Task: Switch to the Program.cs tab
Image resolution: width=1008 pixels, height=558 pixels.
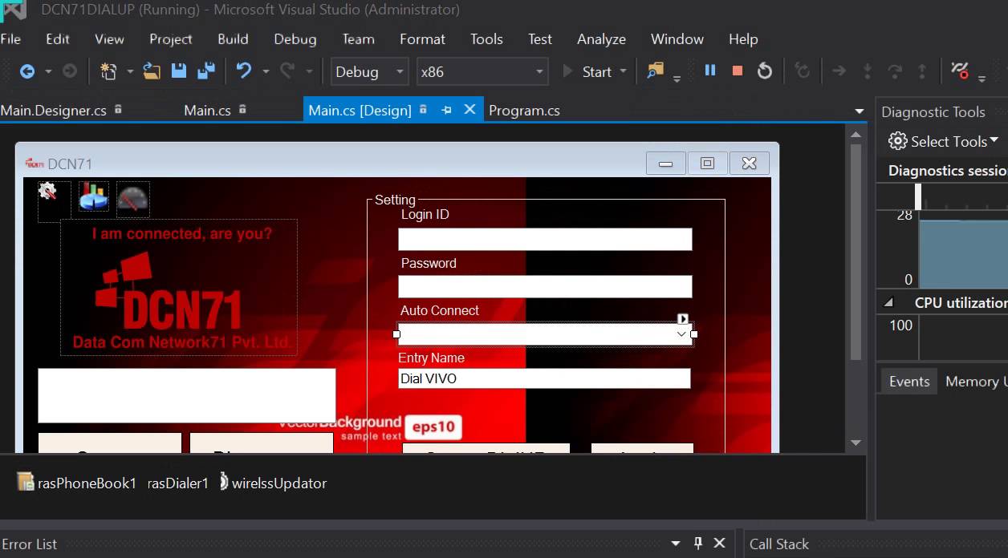Action: tap(524, 111)
